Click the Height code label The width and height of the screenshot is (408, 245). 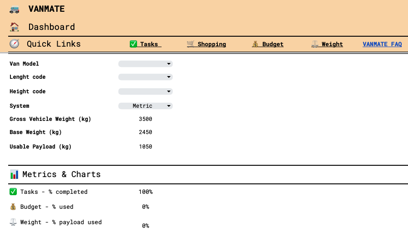(x=28, y=91)
